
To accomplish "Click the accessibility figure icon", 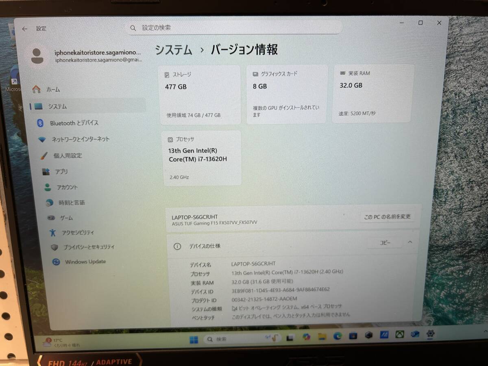I will 52,233.
